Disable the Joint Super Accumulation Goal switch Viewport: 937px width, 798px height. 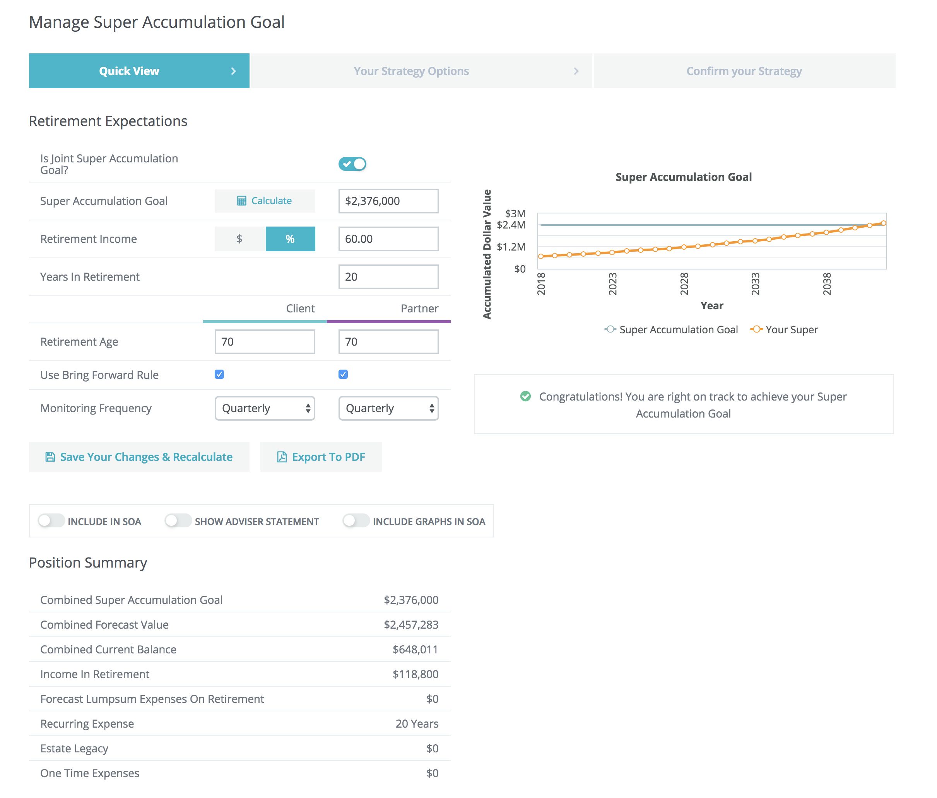click(352, 164)
